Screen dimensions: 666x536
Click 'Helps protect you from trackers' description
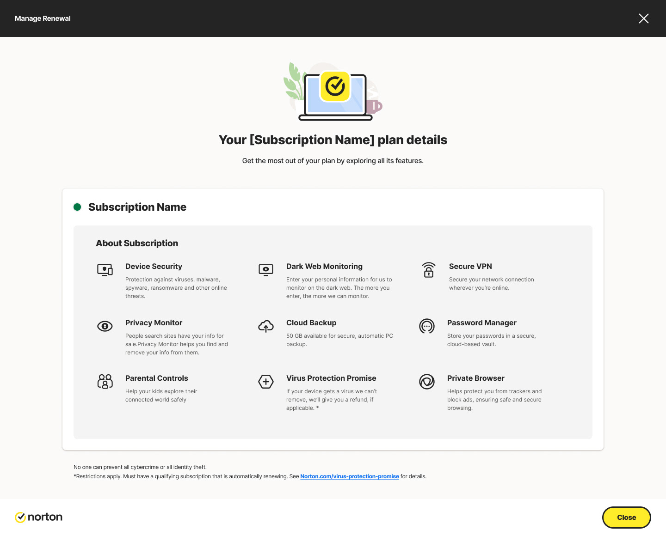coord(494,400)
